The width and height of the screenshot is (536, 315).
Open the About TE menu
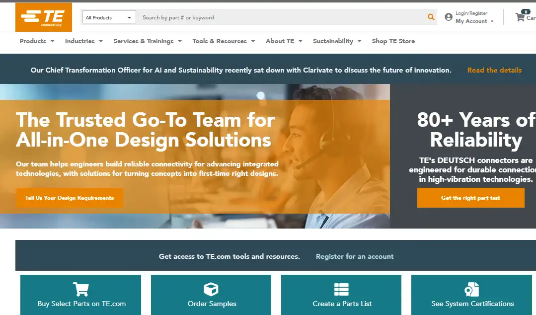(x=280, y=41)
